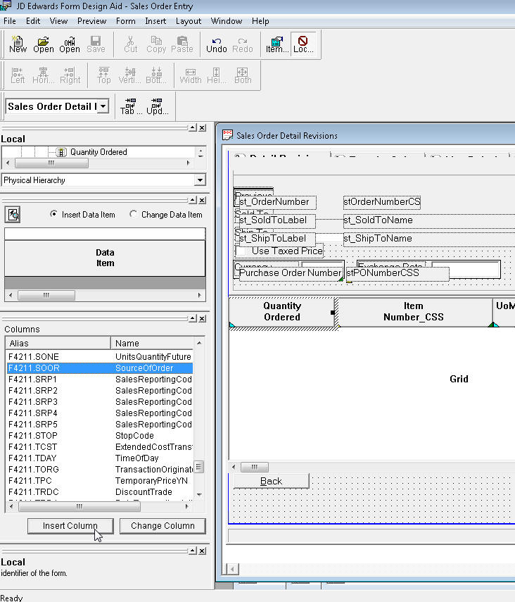Select the F4211.TDAY TimeOfDay row
The image size is (515, 602).
(100, 458)
